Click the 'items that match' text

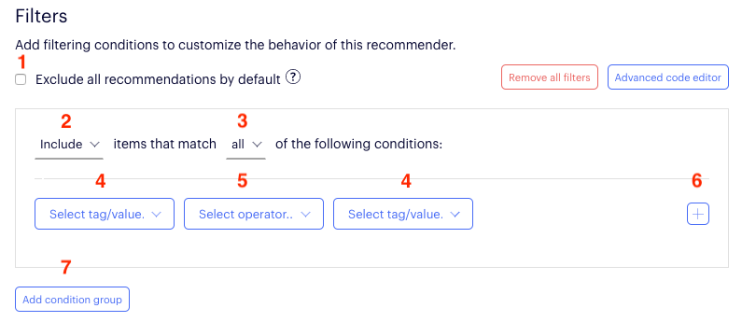pos(165,144)
